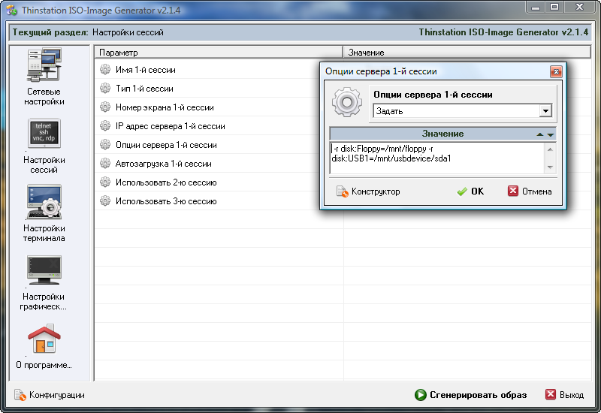Screen dimensions: 601x413
Task: Open the Сетевые настройки label
Action: click(x=44, y=97)
